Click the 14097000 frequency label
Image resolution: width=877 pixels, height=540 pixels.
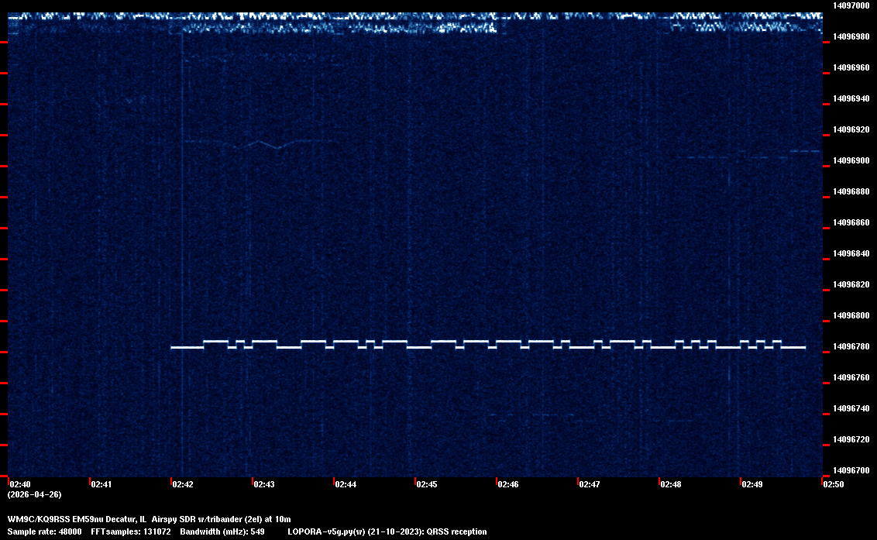tap(850, 5)
